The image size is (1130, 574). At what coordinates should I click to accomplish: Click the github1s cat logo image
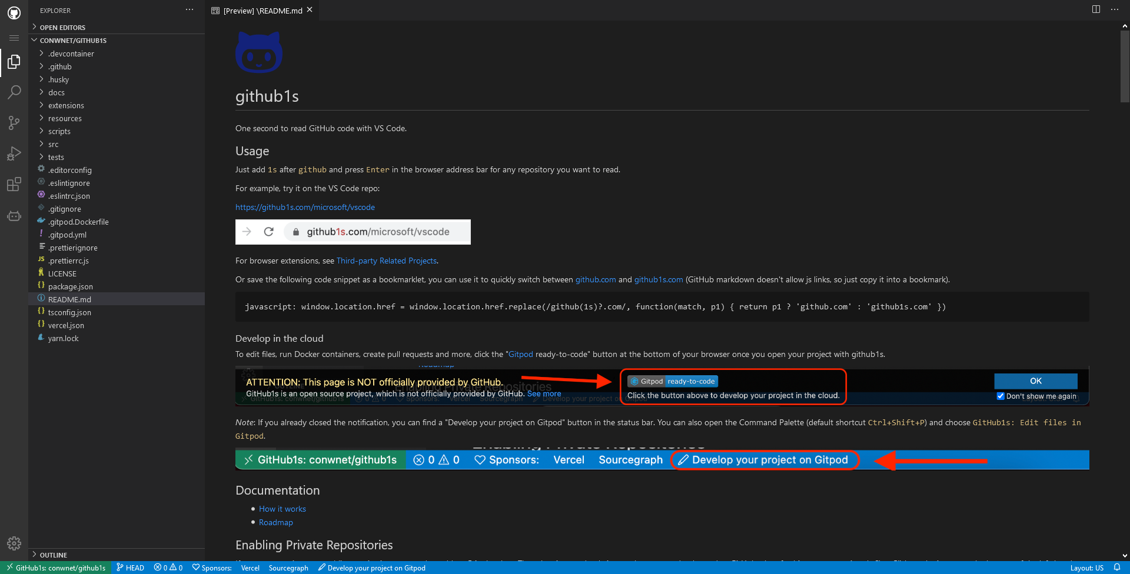[259, 52]
